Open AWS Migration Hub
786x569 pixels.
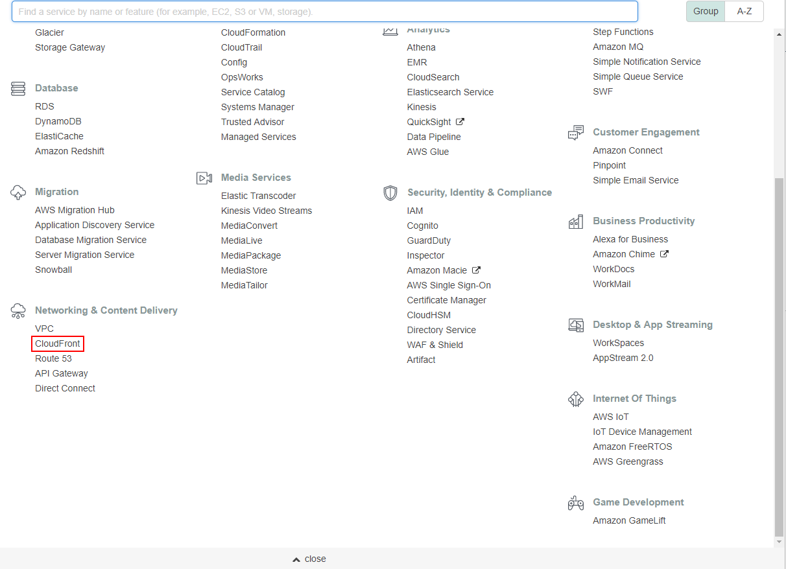click(75, 210)
